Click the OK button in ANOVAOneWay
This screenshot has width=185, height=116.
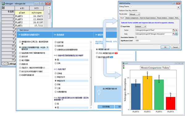(x=165, y=47)
